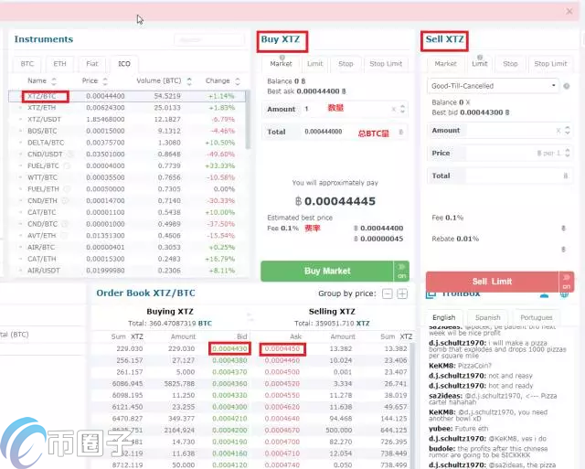Image resolution: width=585 pixels, height=469 pixels.
Task: Select the ICO instruments tab
Action: coord(124,64)
